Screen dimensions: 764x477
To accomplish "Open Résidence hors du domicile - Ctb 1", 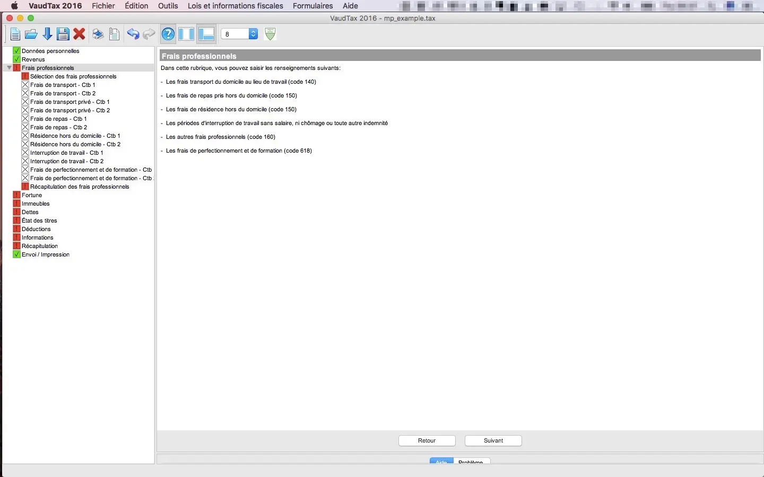I will click(x=75, y=136).
